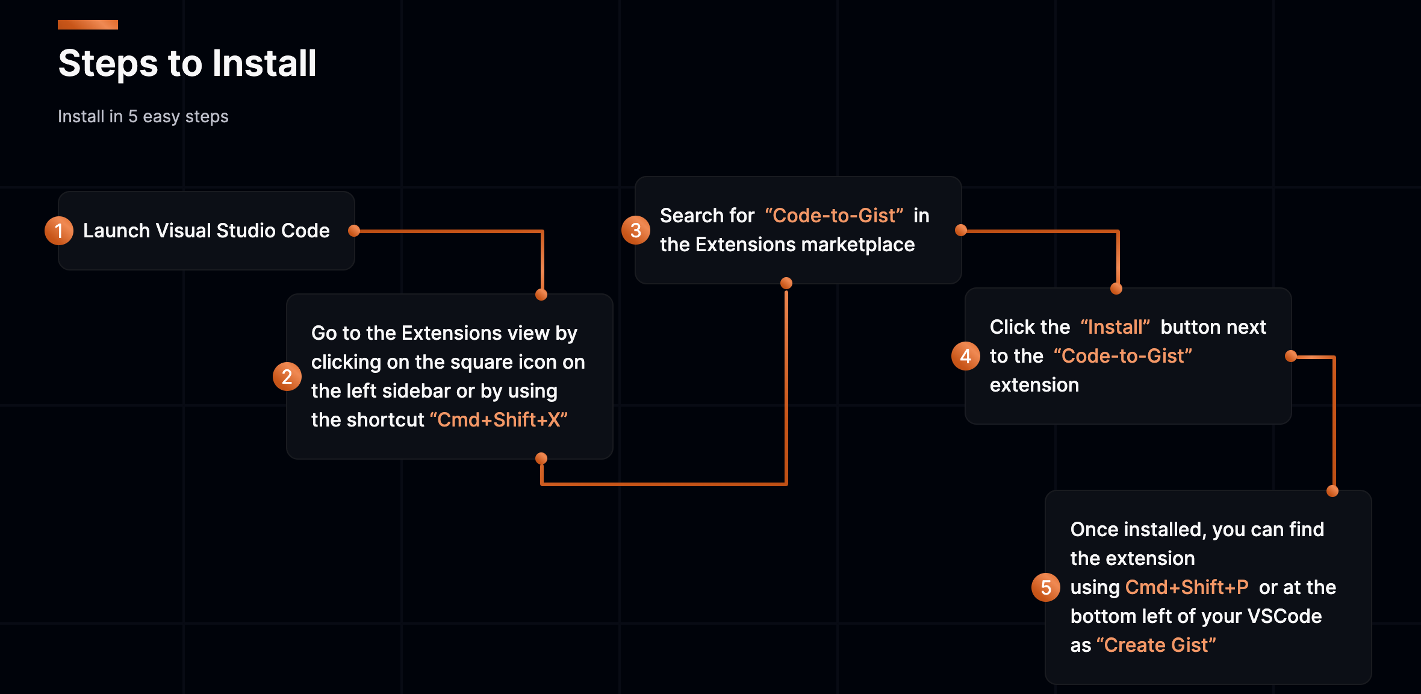Click connector dot right of step 4 card
The height and width of the screenshot is (694, 1421).
pyautogui.click(x=1290, y=356)
